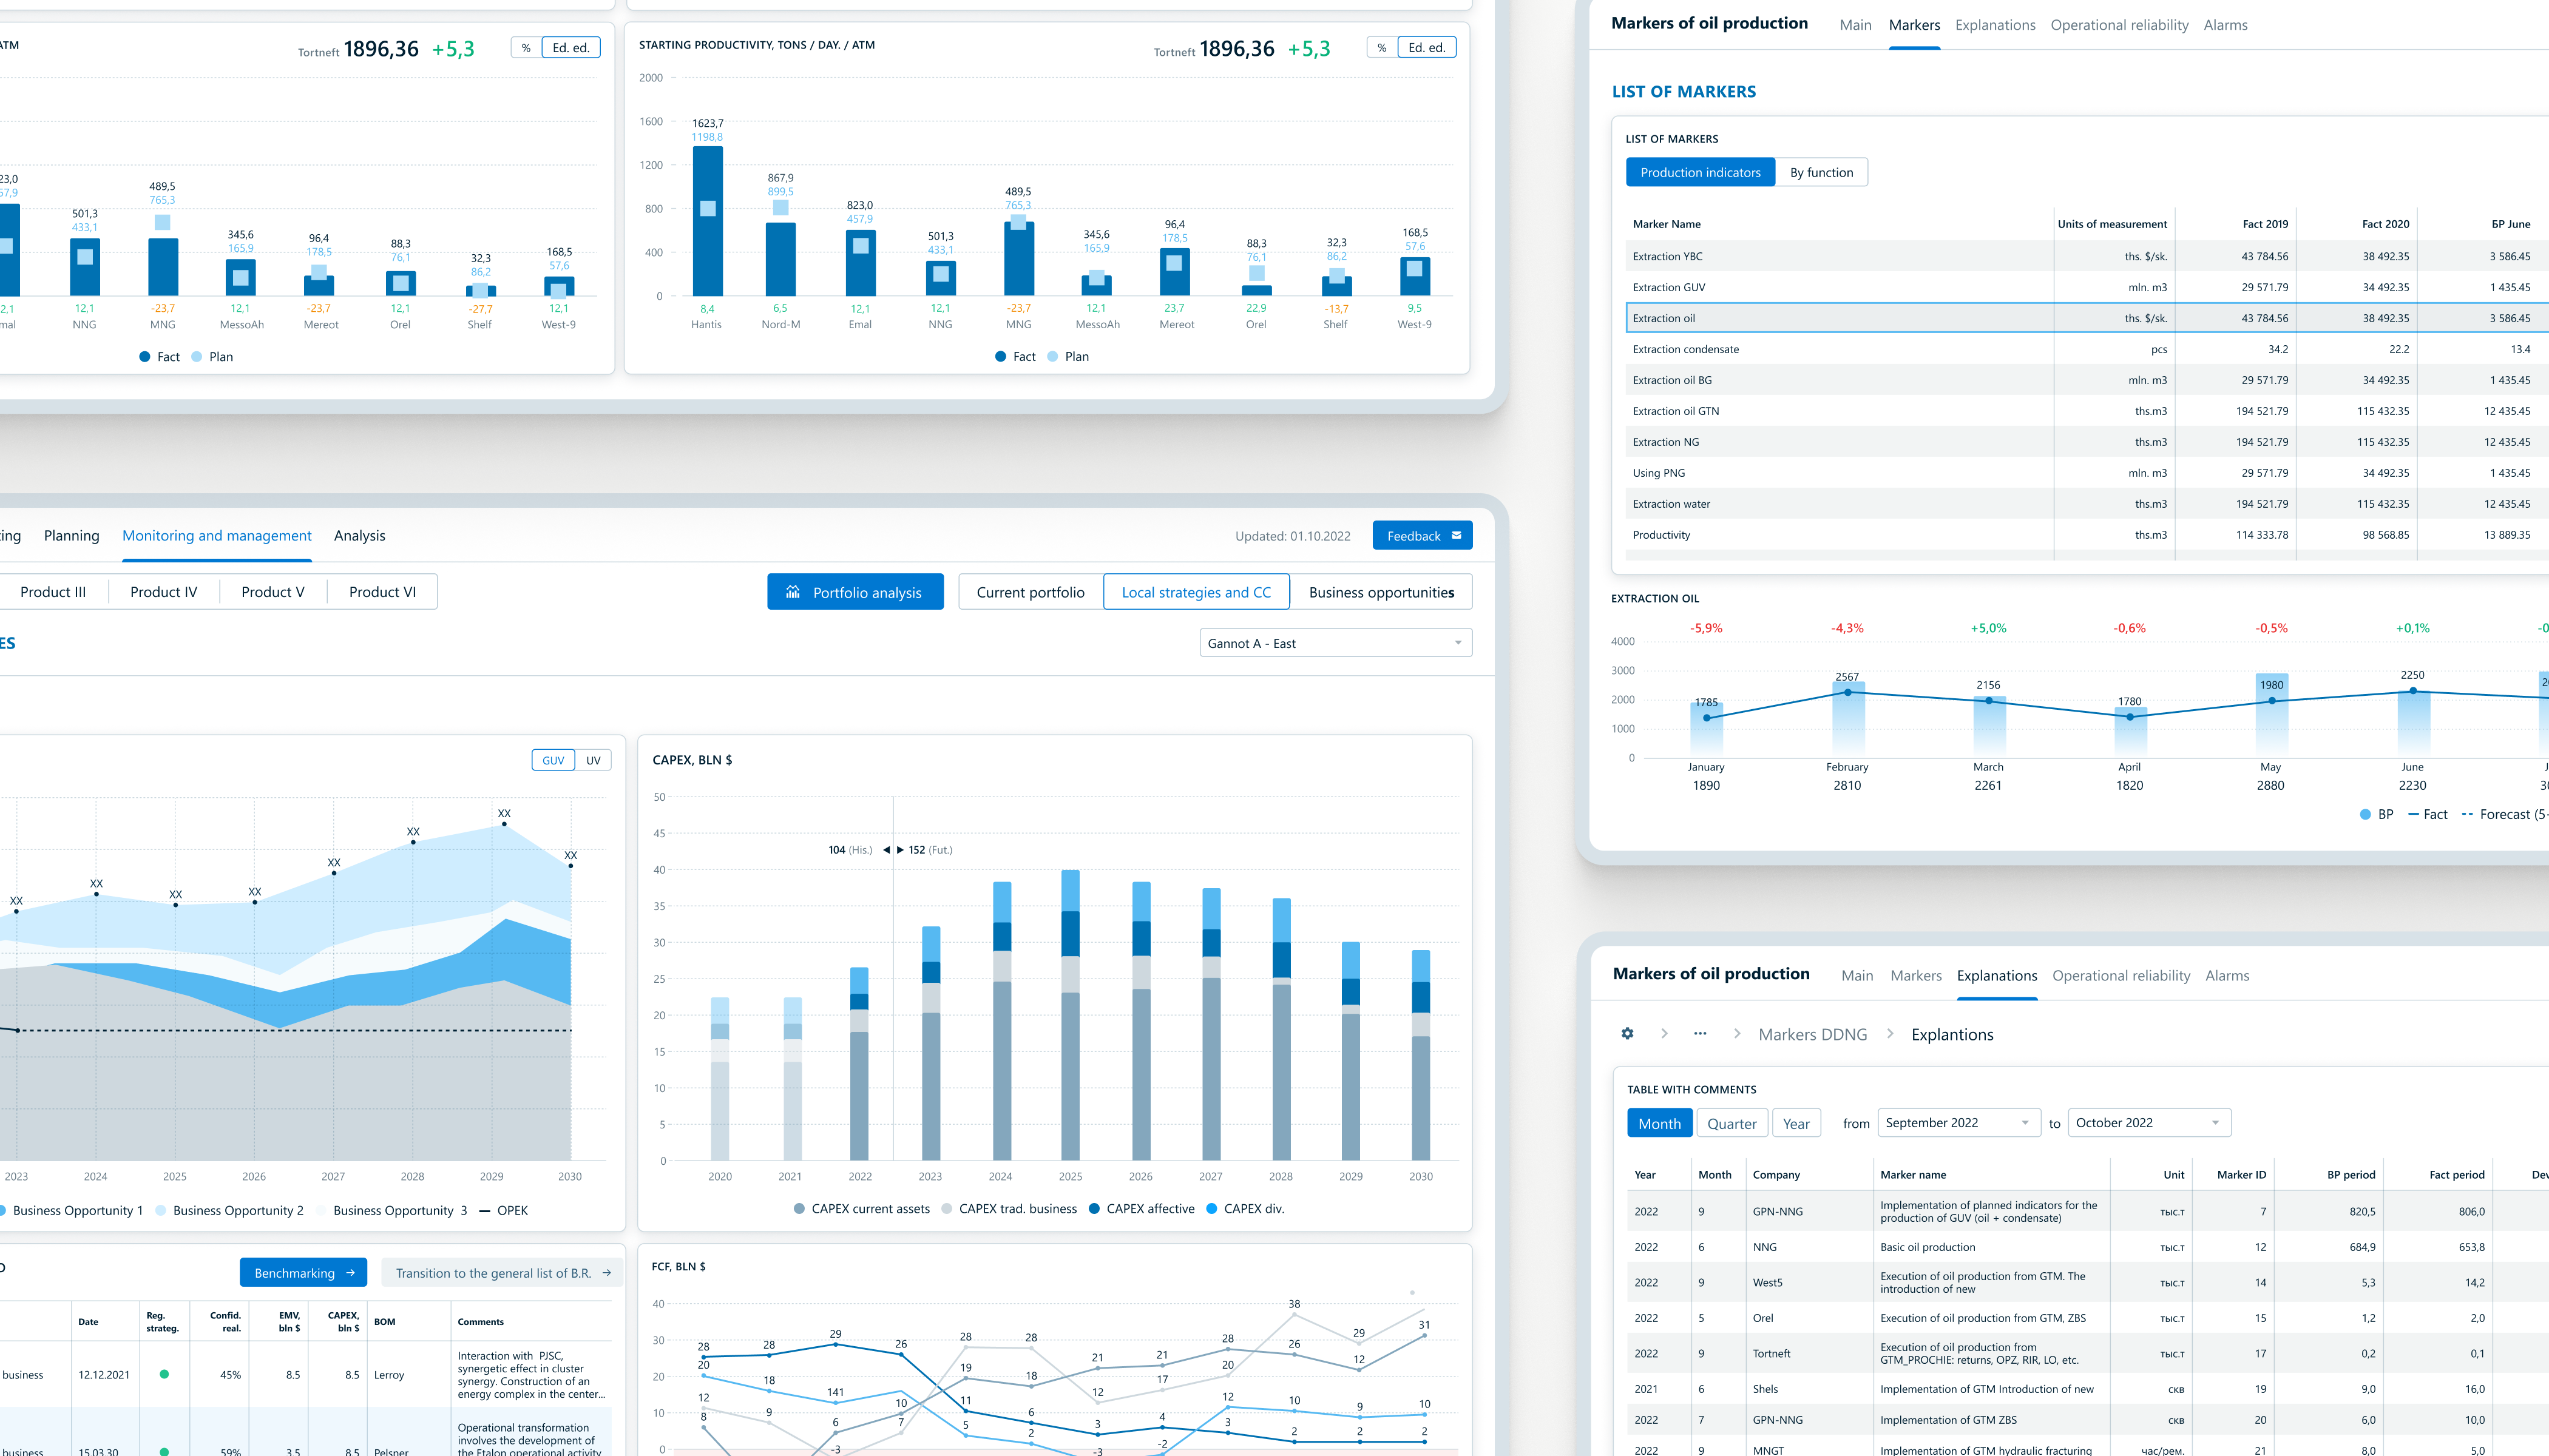2549x1456 pixels.
Task: Open the Gannot A - East dropdown
Action: (x=1336, y=643)
